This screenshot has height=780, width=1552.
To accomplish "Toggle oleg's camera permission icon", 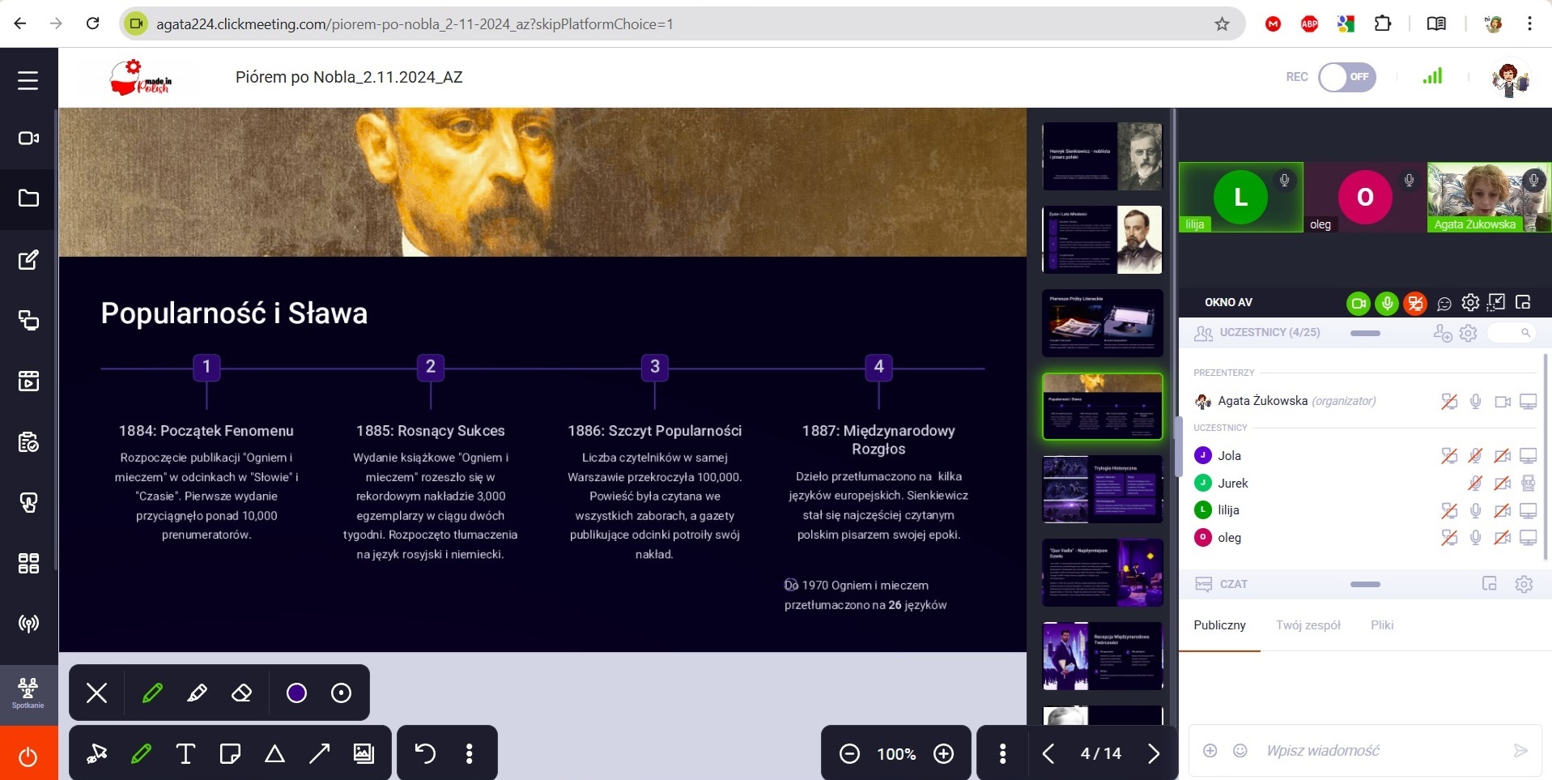I will (1503, 538).
